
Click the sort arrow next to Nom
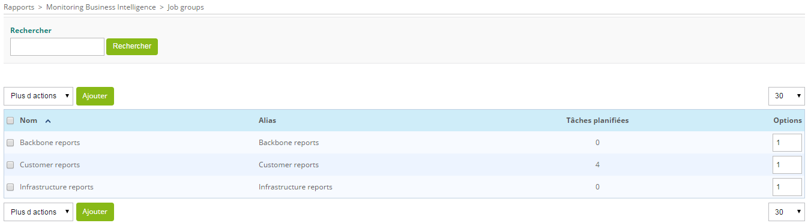click(x=48, y=120)
